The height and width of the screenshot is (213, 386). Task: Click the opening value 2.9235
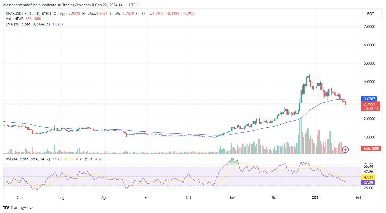74,14
